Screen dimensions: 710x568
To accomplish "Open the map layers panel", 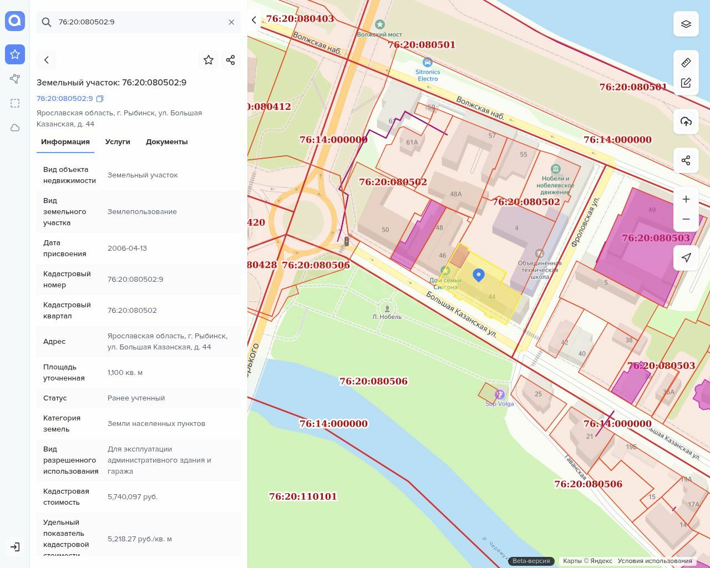I will [686, 24].
